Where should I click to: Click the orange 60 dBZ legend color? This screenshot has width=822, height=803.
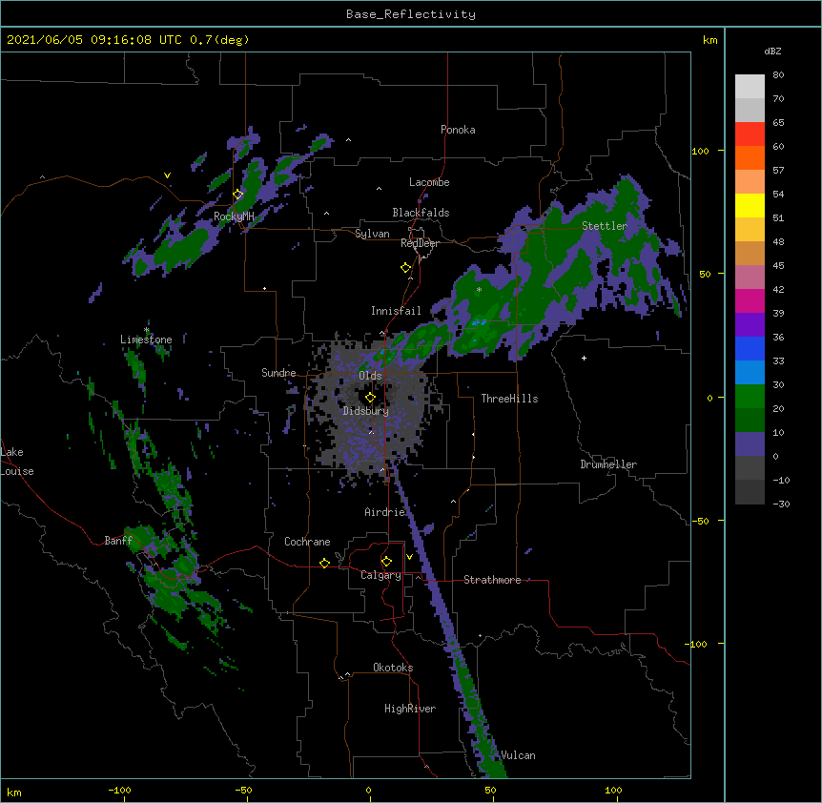(x=750, y=157)
